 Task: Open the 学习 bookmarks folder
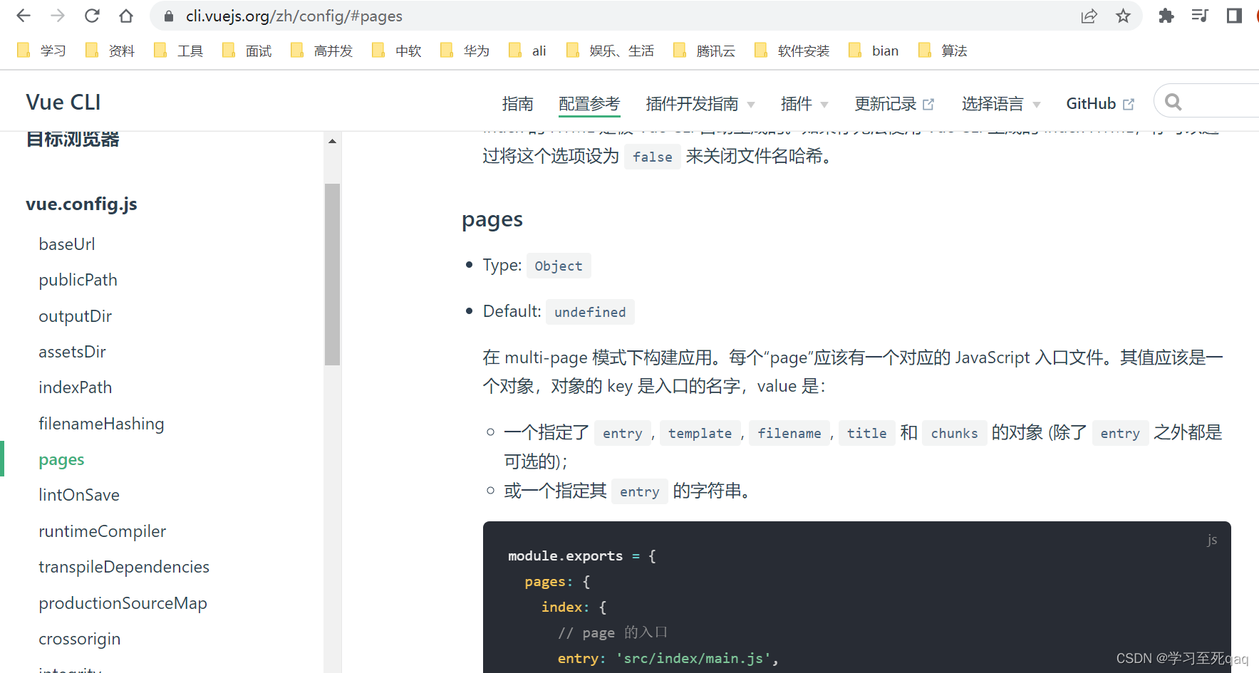(x=41, y=50)
